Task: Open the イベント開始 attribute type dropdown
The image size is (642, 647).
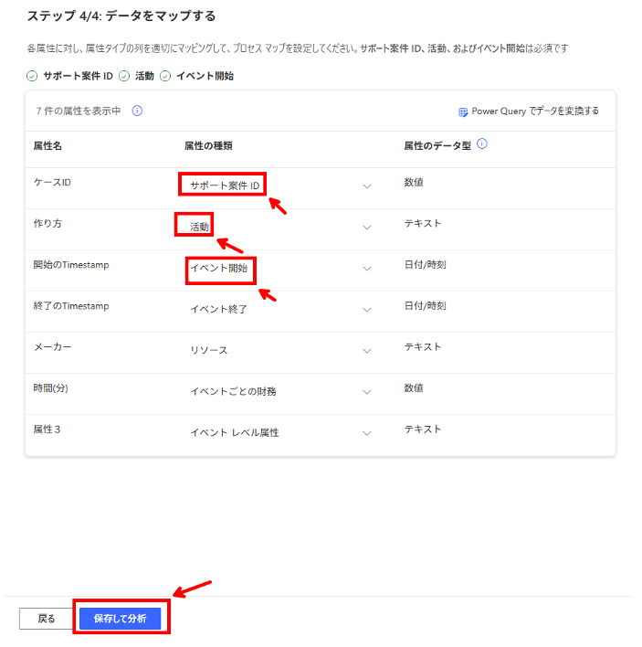Action: pyautogui.click(x=280, y=268)
